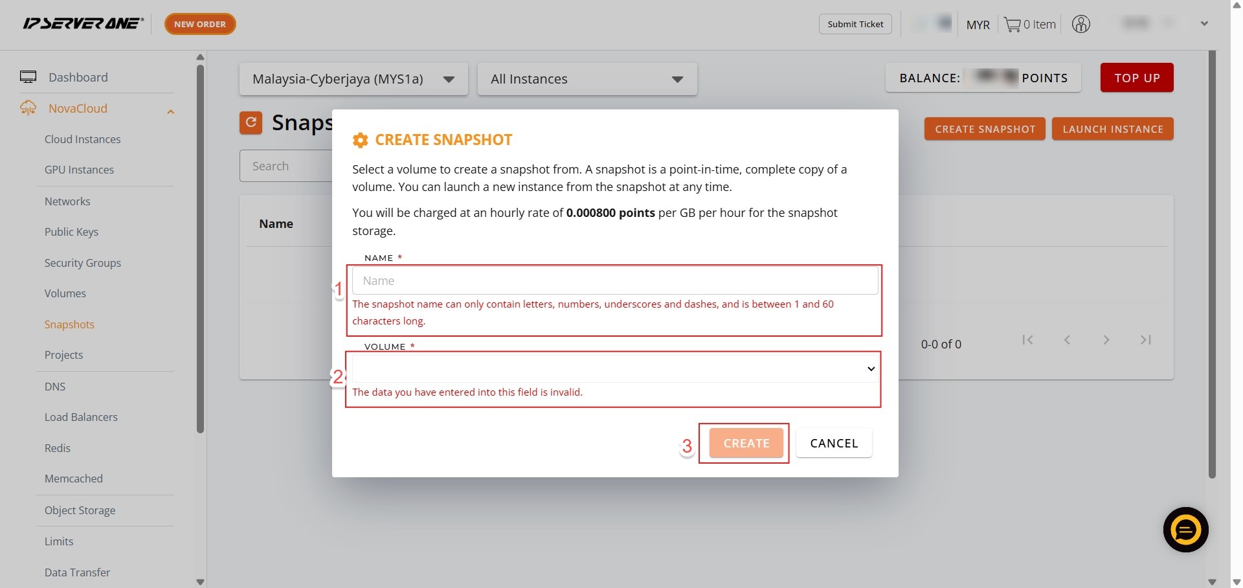Click the shopping cart icon
Screen dimensions: 1243x588
click(x=1012, y=25)
